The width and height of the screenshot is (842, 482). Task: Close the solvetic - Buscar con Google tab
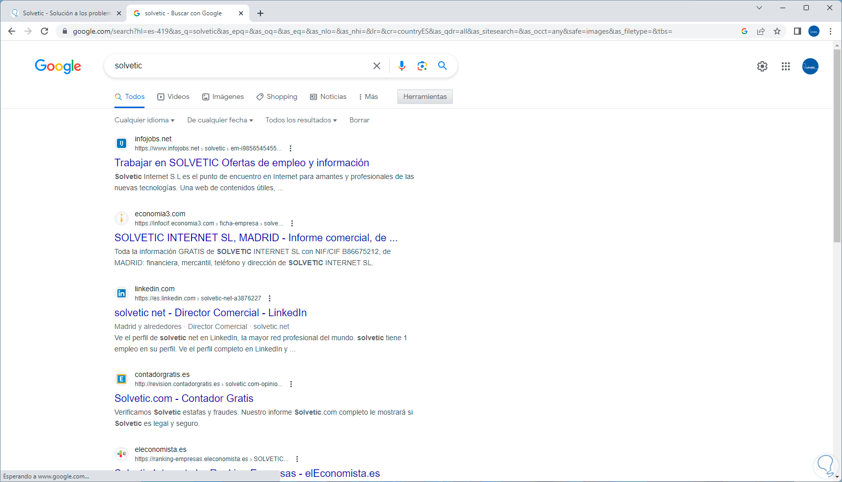click(242, 13)
